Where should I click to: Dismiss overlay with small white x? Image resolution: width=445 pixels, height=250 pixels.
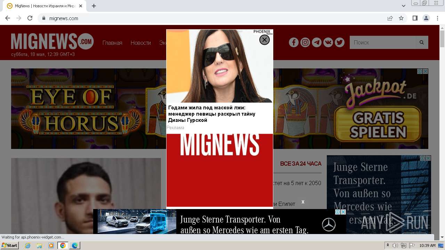tap(303, 202)
